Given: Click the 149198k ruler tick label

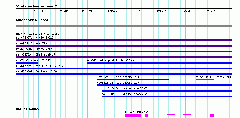Looking at the screenshot, I should coord(136,11).
